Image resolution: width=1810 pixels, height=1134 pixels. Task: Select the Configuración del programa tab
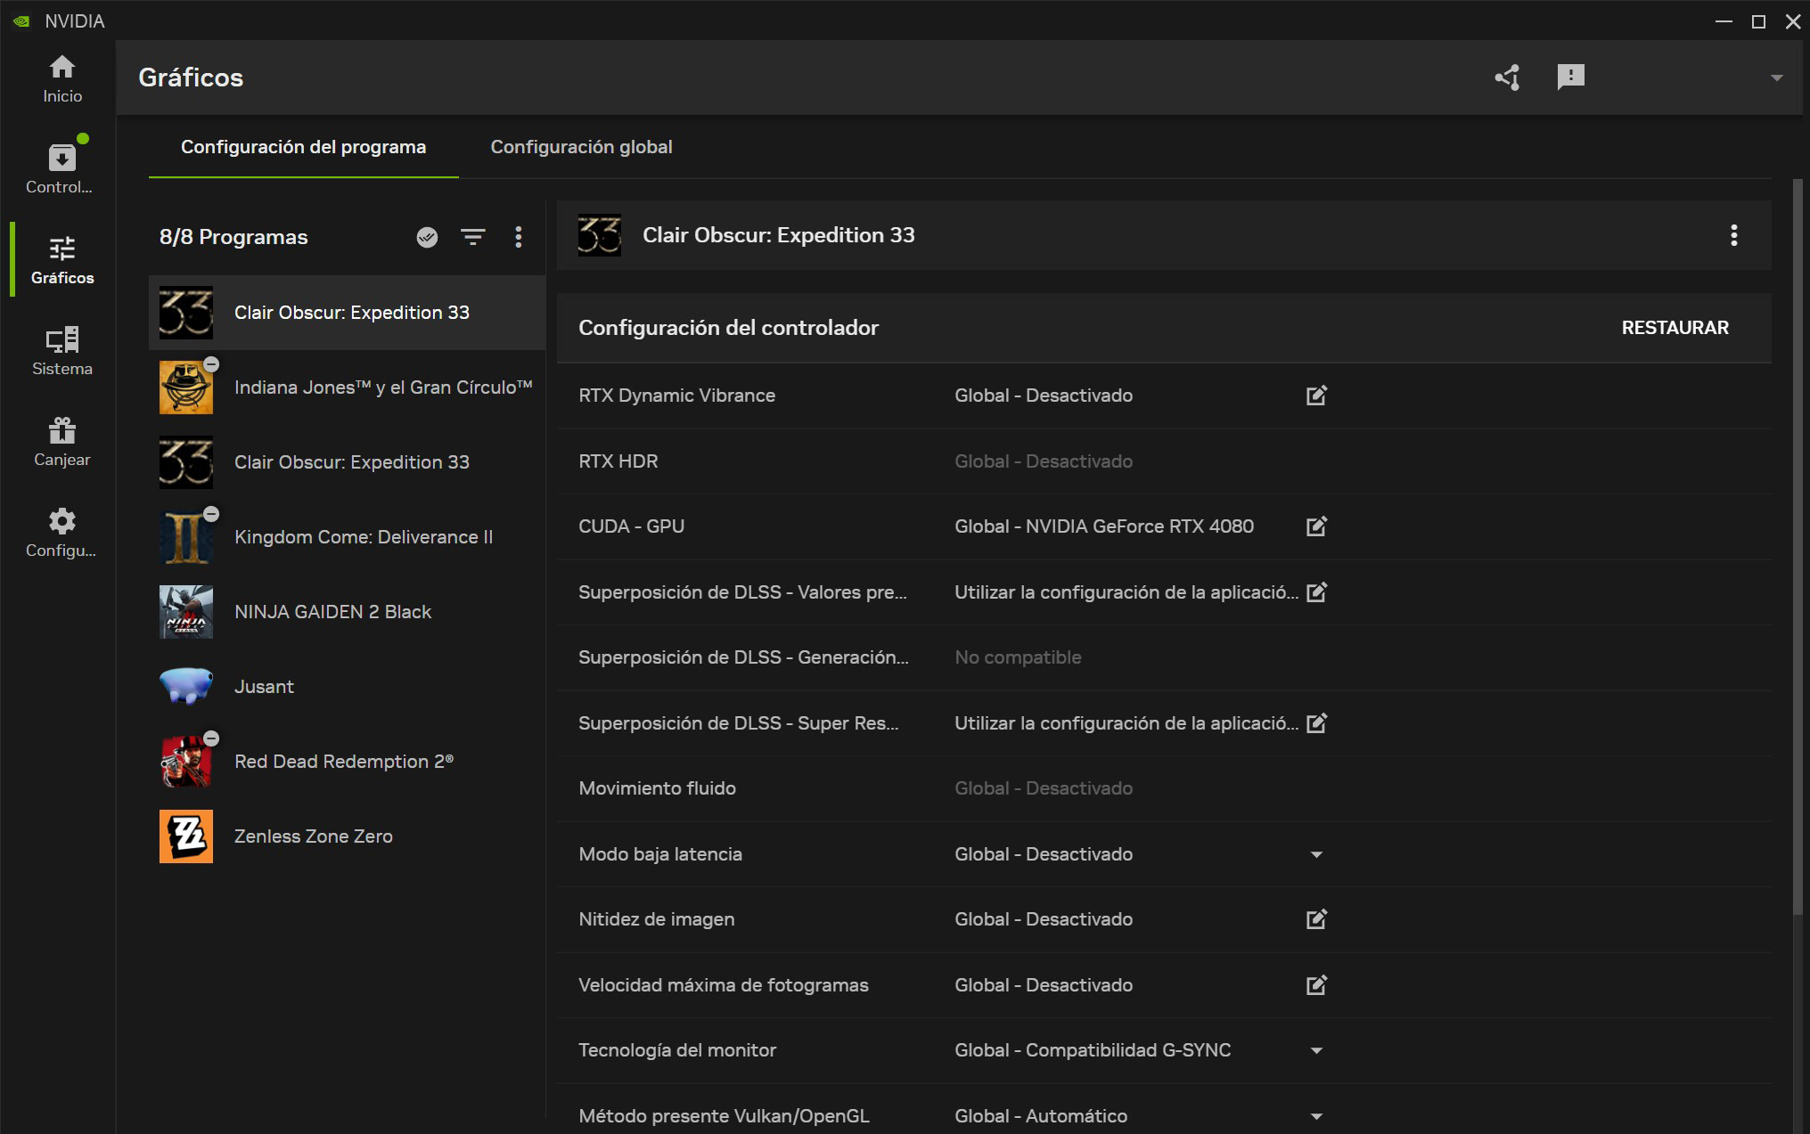coord(303,147)
